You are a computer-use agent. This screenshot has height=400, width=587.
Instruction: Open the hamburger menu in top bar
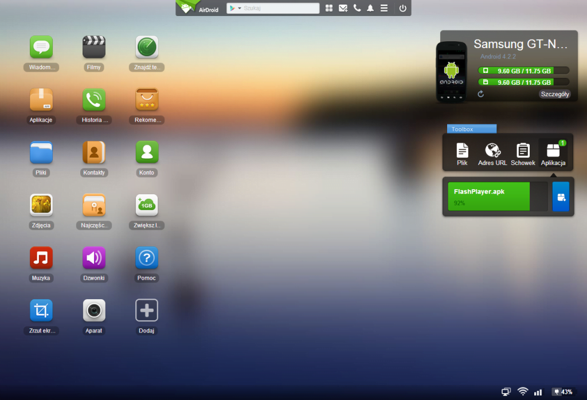point(384,8)
